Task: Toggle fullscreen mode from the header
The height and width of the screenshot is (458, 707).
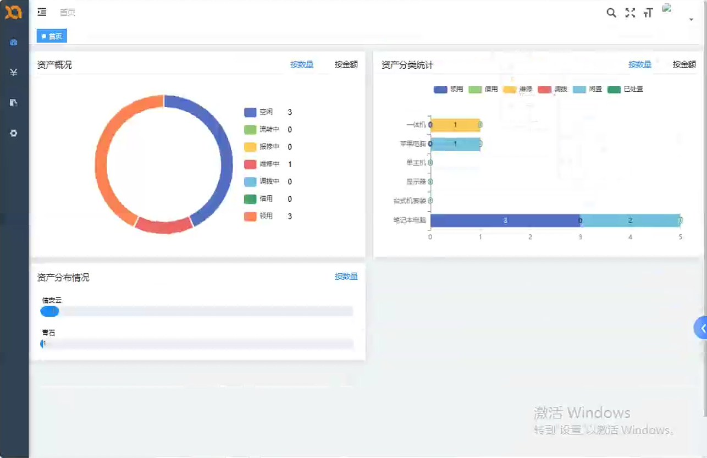Action: [630, 13]
